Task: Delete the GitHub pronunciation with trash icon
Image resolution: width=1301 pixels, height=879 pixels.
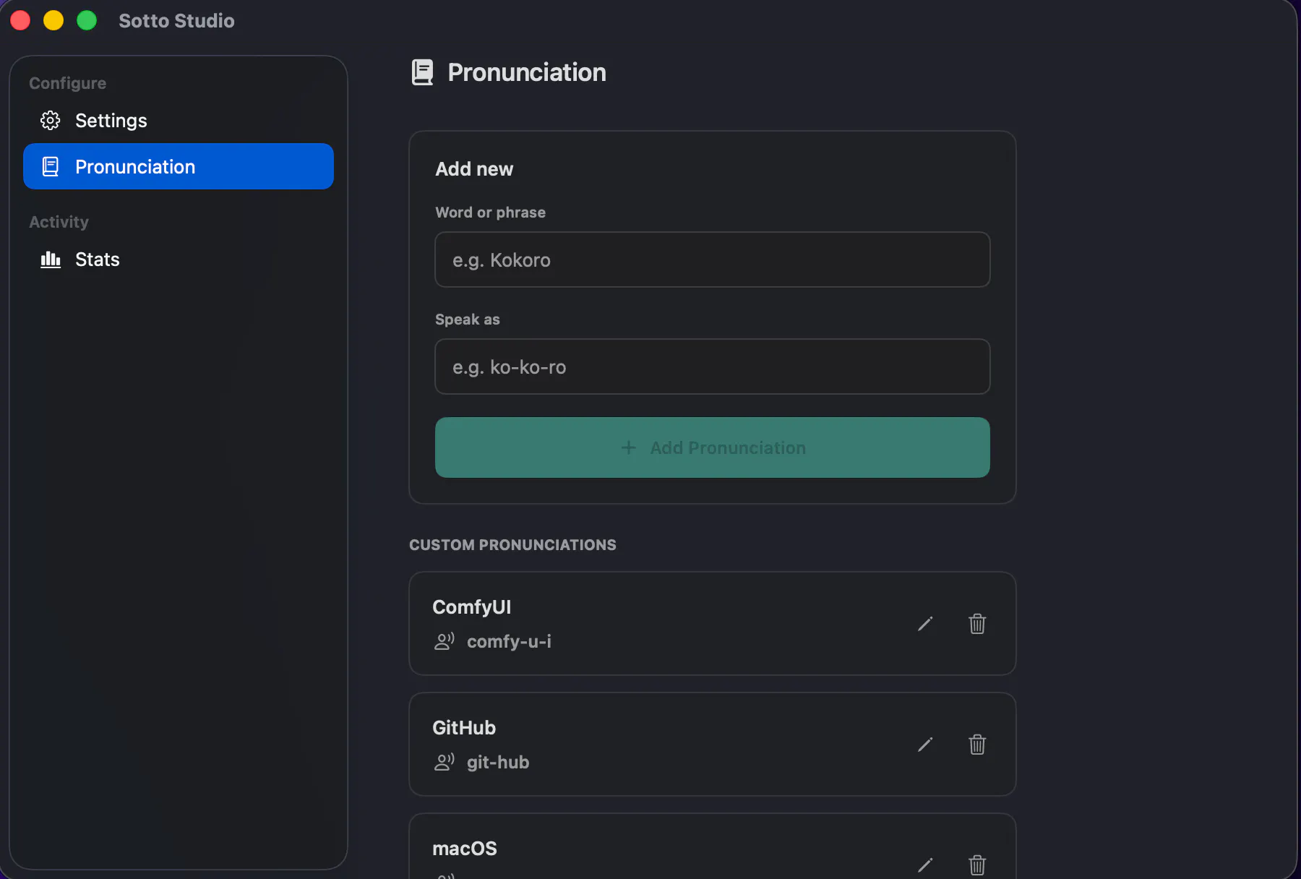Action: click(977, 745)
